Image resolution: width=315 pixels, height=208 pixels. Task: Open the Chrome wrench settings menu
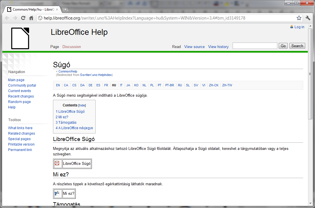pos(308,18)
